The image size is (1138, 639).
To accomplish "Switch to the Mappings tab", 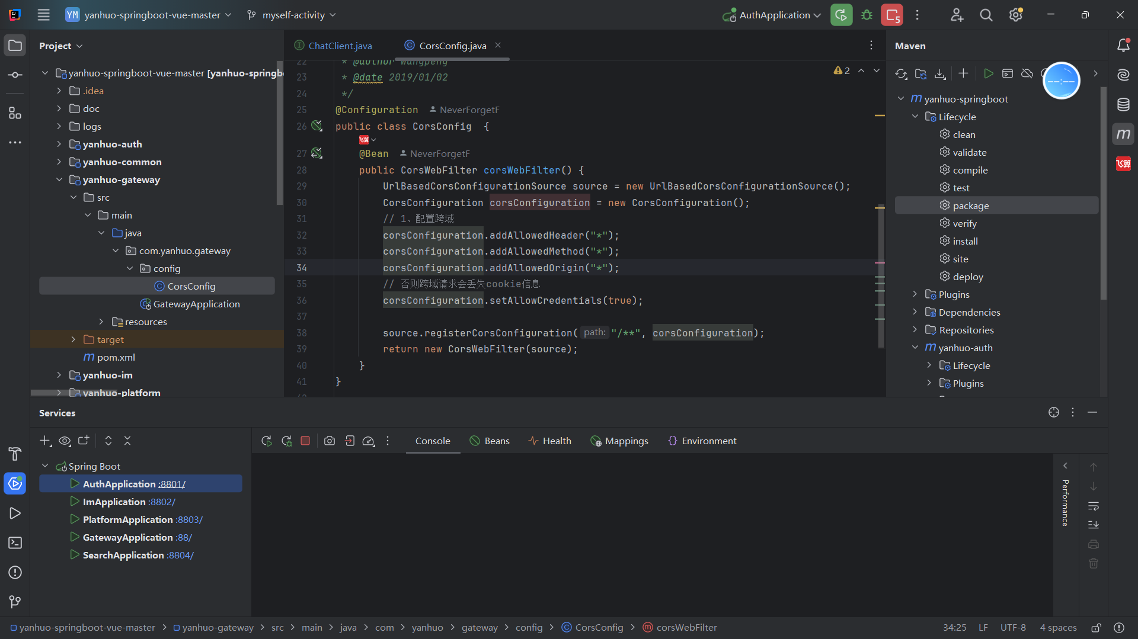I will coord(619,441).
